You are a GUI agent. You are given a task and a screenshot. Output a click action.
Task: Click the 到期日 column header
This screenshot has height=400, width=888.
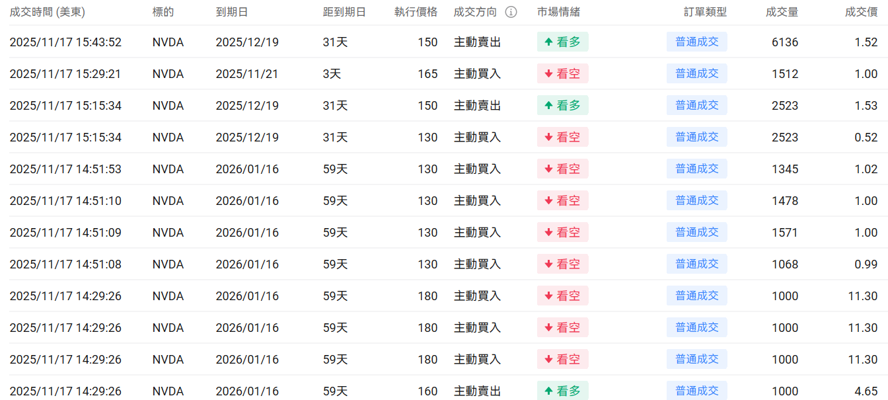coord(231,12)
